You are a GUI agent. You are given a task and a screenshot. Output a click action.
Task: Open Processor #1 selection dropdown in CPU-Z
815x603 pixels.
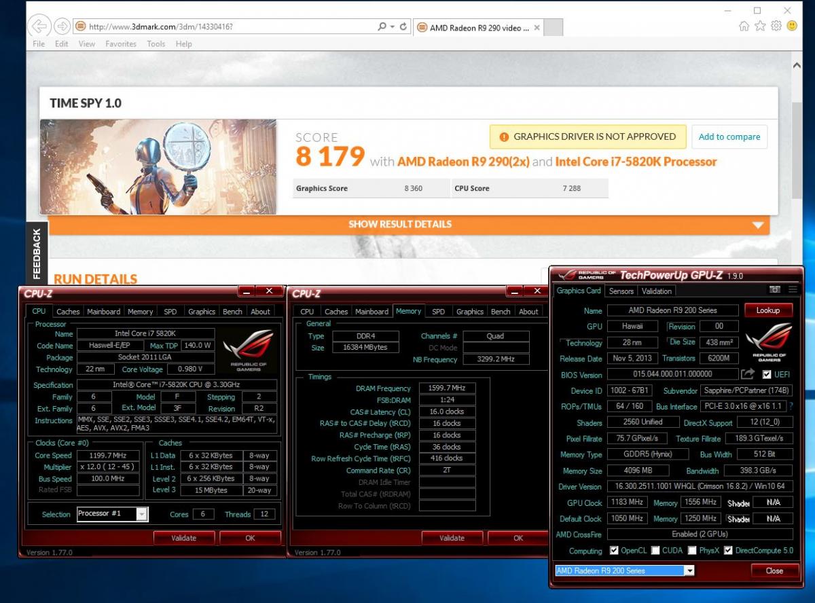click(x=141, y=514)
